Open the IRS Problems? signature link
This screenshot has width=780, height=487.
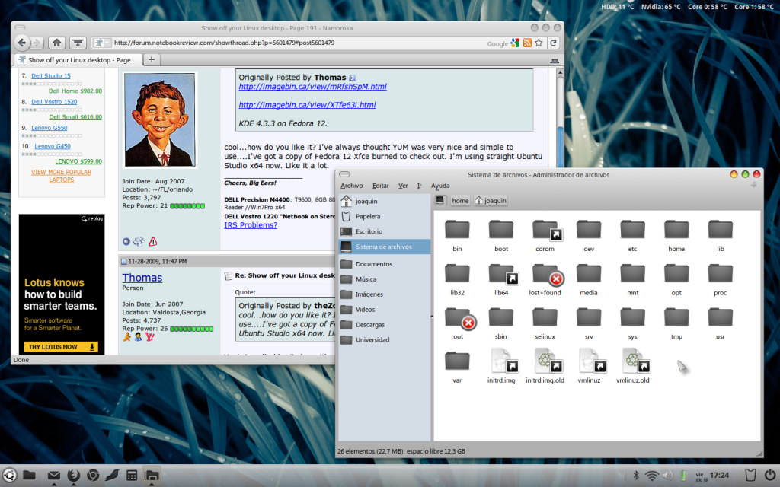[250, 225]
